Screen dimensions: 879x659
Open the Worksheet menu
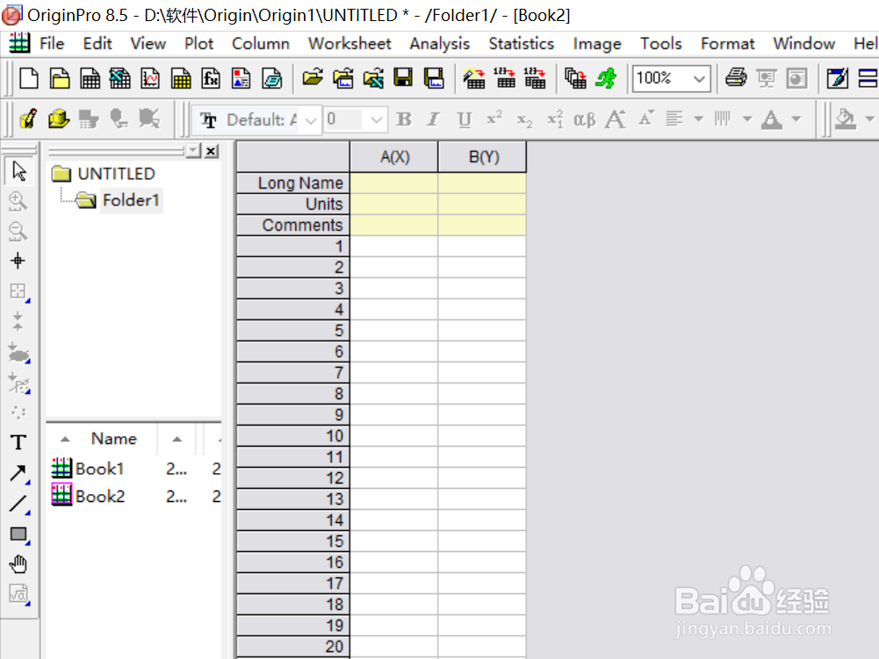coord(349,44)
